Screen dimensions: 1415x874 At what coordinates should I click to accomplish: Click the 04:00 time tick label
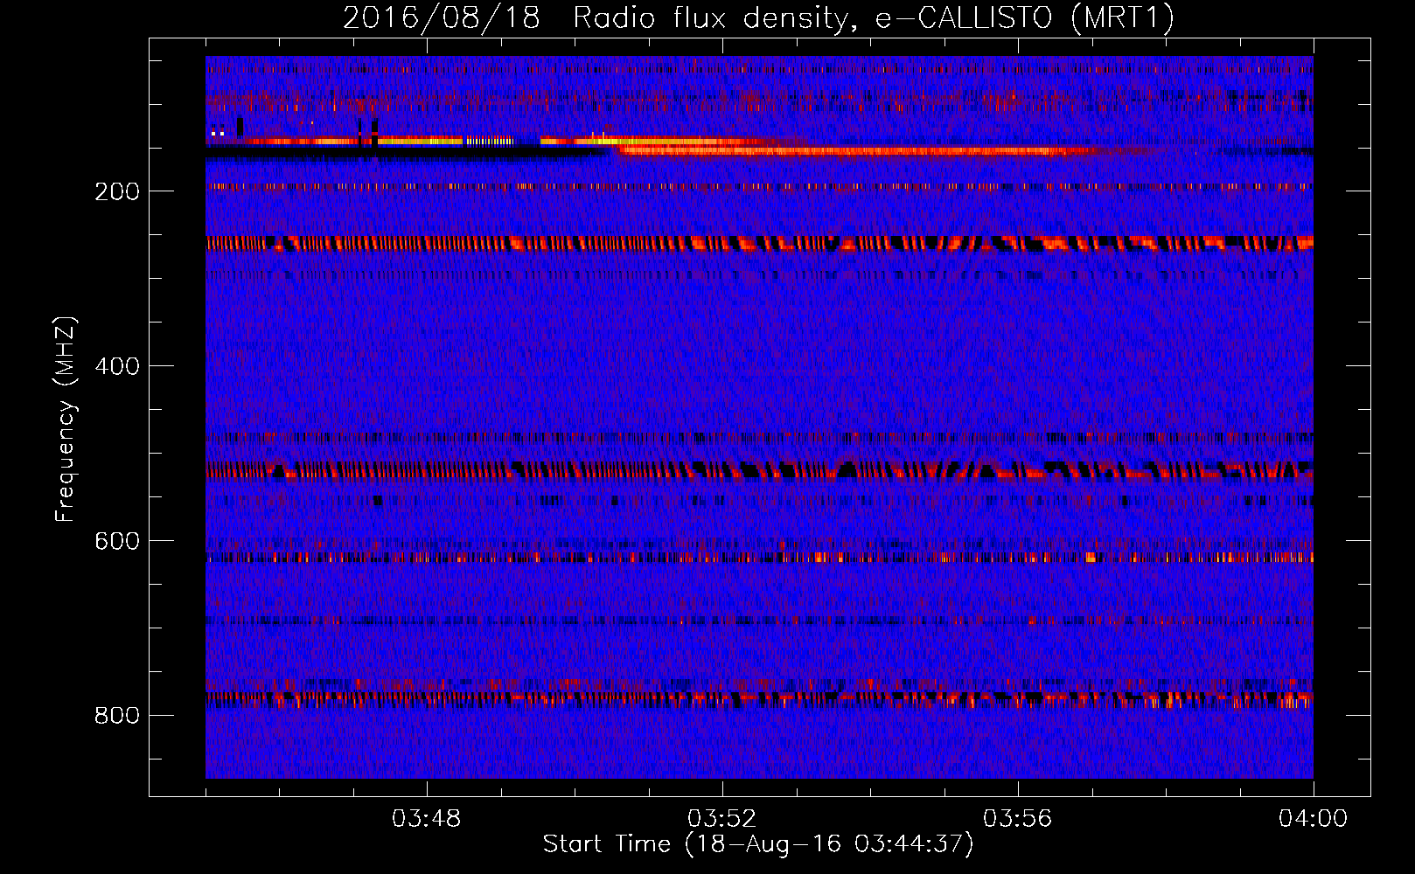[1313, 819]
